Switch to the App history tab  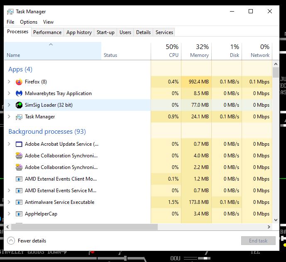click(79, 32)
